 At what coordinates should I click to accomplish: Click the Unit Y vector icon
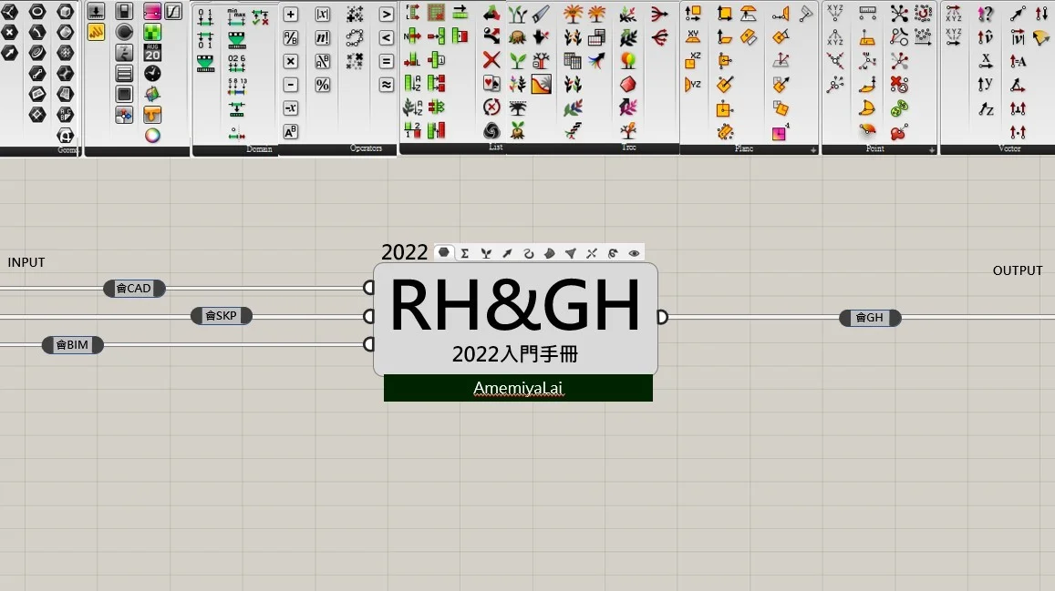pyautogui.click(x=986, y=85)
